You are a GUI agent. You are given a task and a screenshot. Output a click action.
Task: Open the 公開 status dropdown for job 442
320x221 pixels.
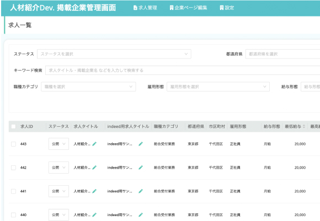click(58, 168)
